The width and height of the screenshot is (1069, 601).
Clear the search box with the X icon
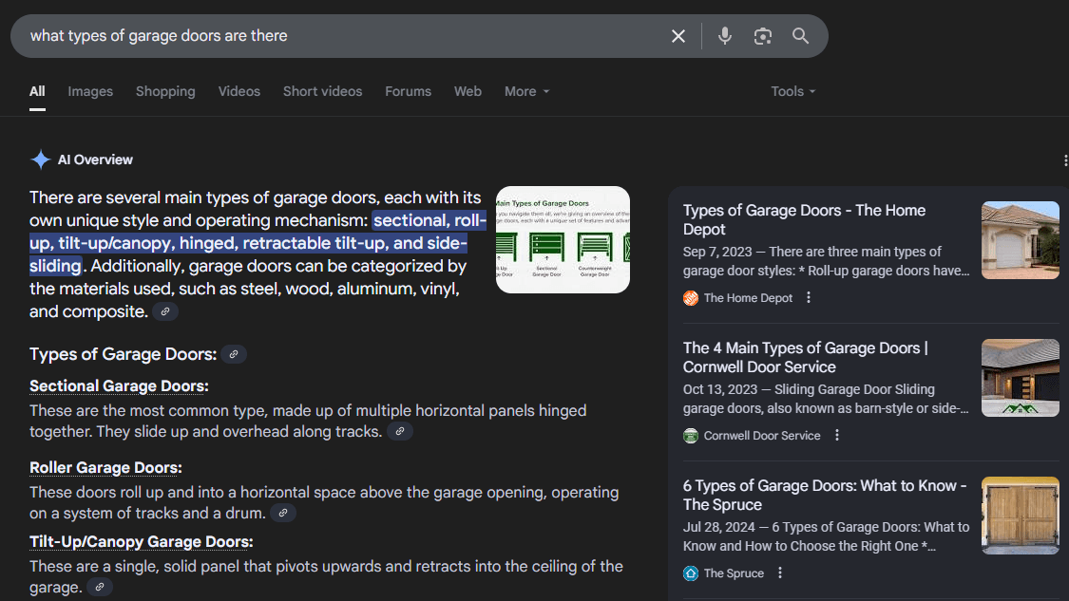point(678,36)
